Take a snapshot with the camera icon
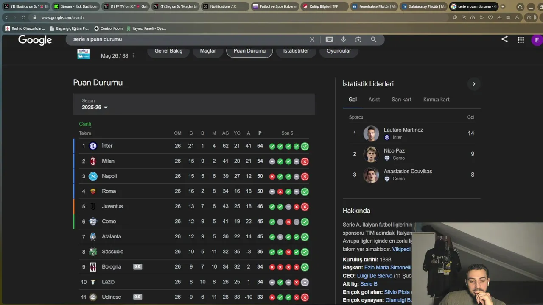 (x=473, y=17)
